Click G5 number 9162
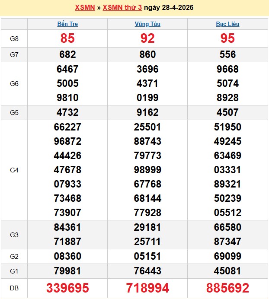This screenshot has width=269, height=299. point(147,112)
